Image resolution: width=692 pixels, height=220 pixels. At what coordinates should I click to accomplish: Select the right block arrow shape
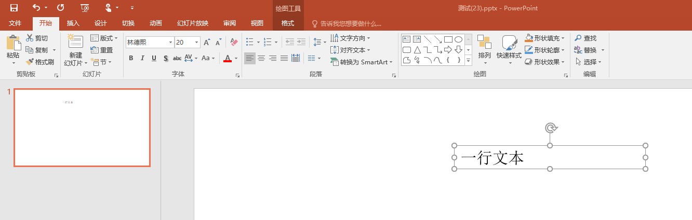click(448, 50)
